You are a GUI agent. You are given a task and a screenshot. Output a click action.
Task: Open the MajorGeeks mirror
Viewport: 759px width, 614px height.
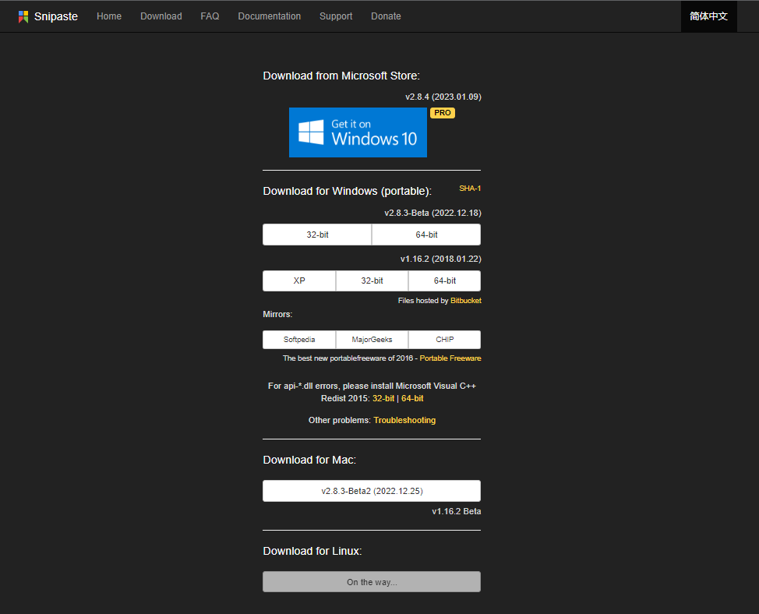372,340
